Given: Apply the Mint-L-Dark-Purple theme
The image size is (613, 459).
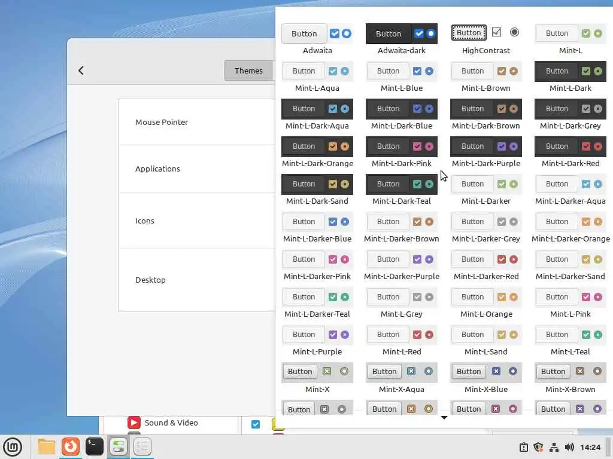Looking at the screenshot, I should (x=486, y=152).
